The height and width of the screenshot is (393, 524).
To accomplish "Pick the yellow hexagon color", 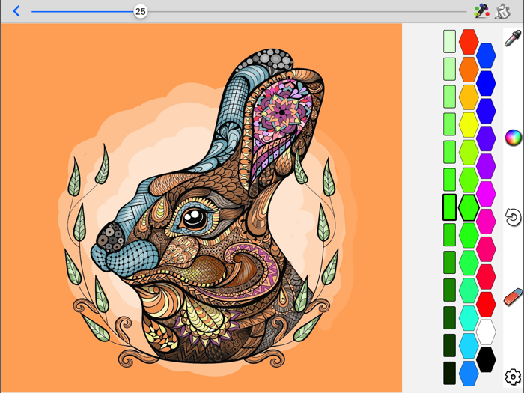I will pyautogui.click(x=469, y=125).
